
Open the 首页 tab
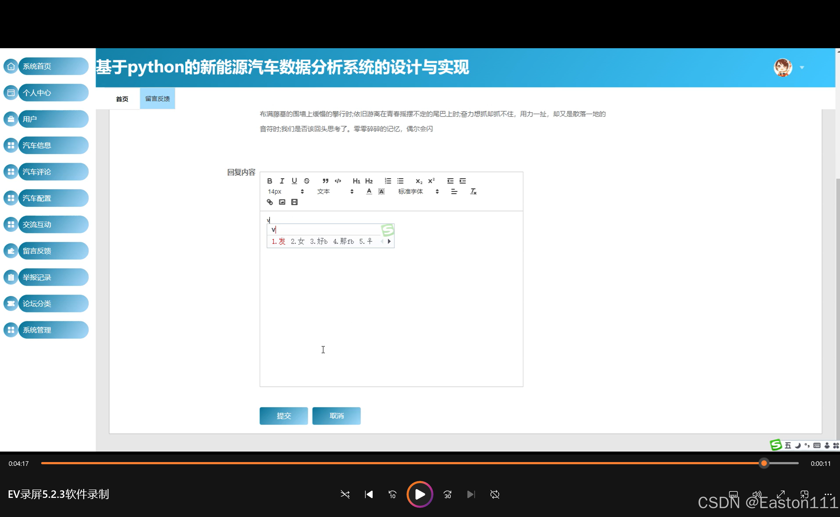tap(122, 99)
